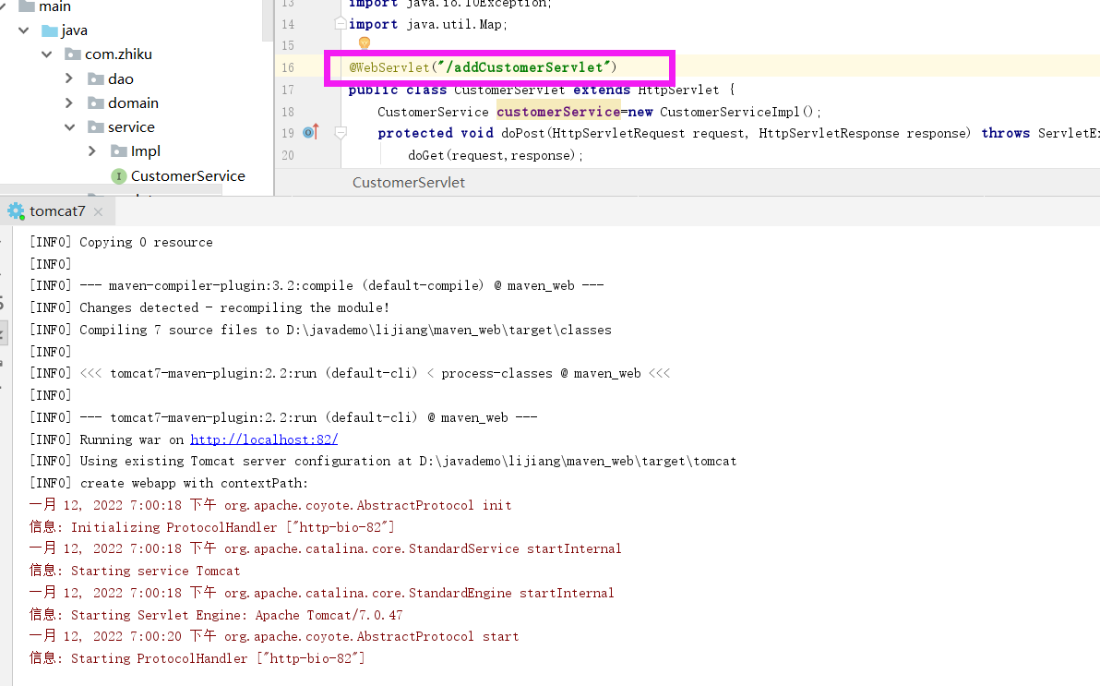Click line number 18 in gutter
1100x686 pixels.
tap(288, 112)
